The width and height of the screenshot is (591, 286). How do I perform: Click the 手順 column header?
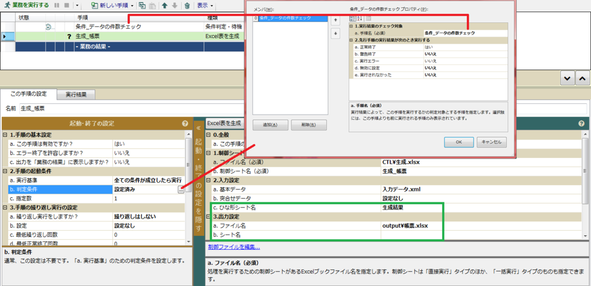pos(83,17)
